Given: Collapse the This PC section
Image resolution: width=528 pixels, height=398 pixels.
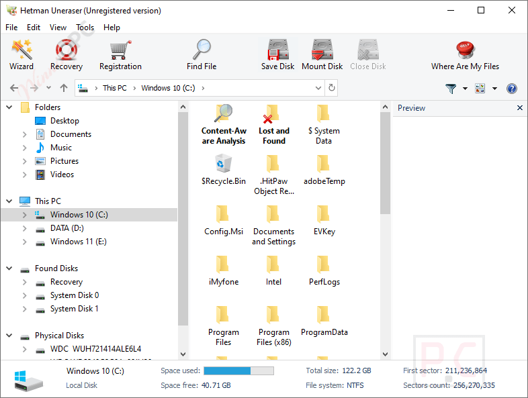Looking at the screenshot, I should pyautogui.click(x=9, y=201).
